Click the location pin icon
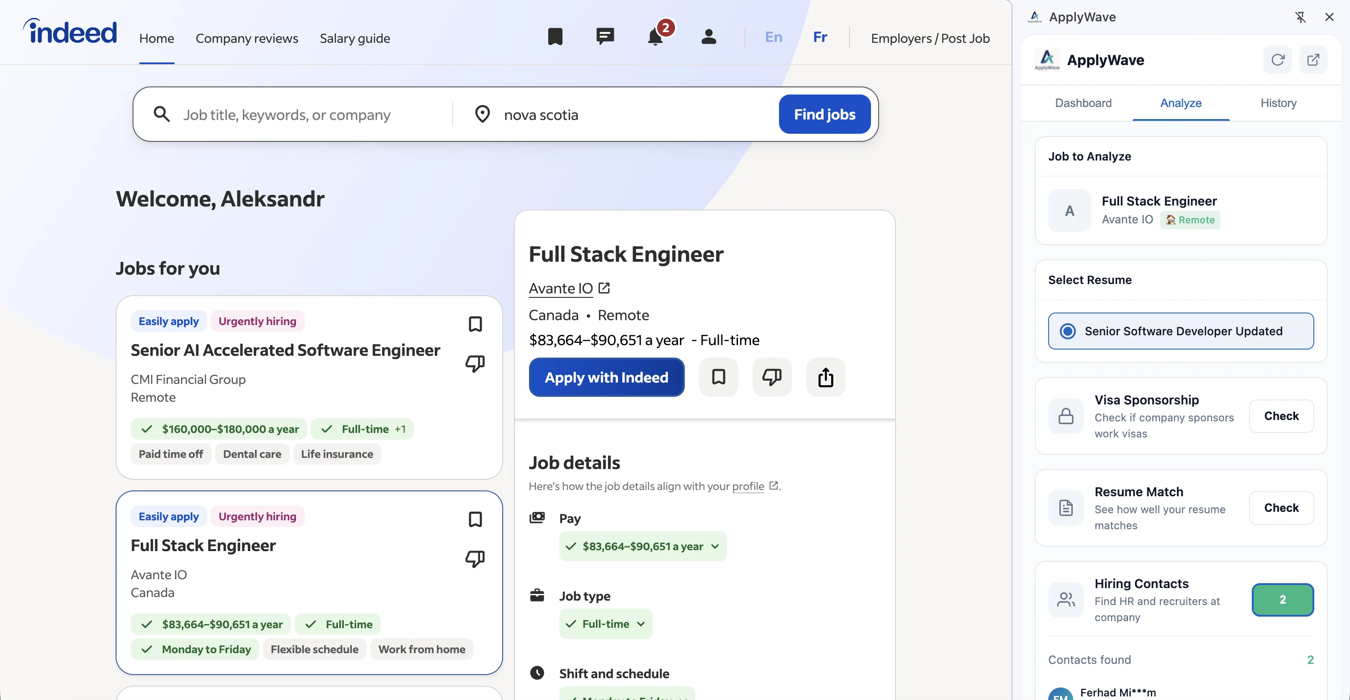This screenshot has width=1350, height=700. pyautogui.click(x=482, y=114)
